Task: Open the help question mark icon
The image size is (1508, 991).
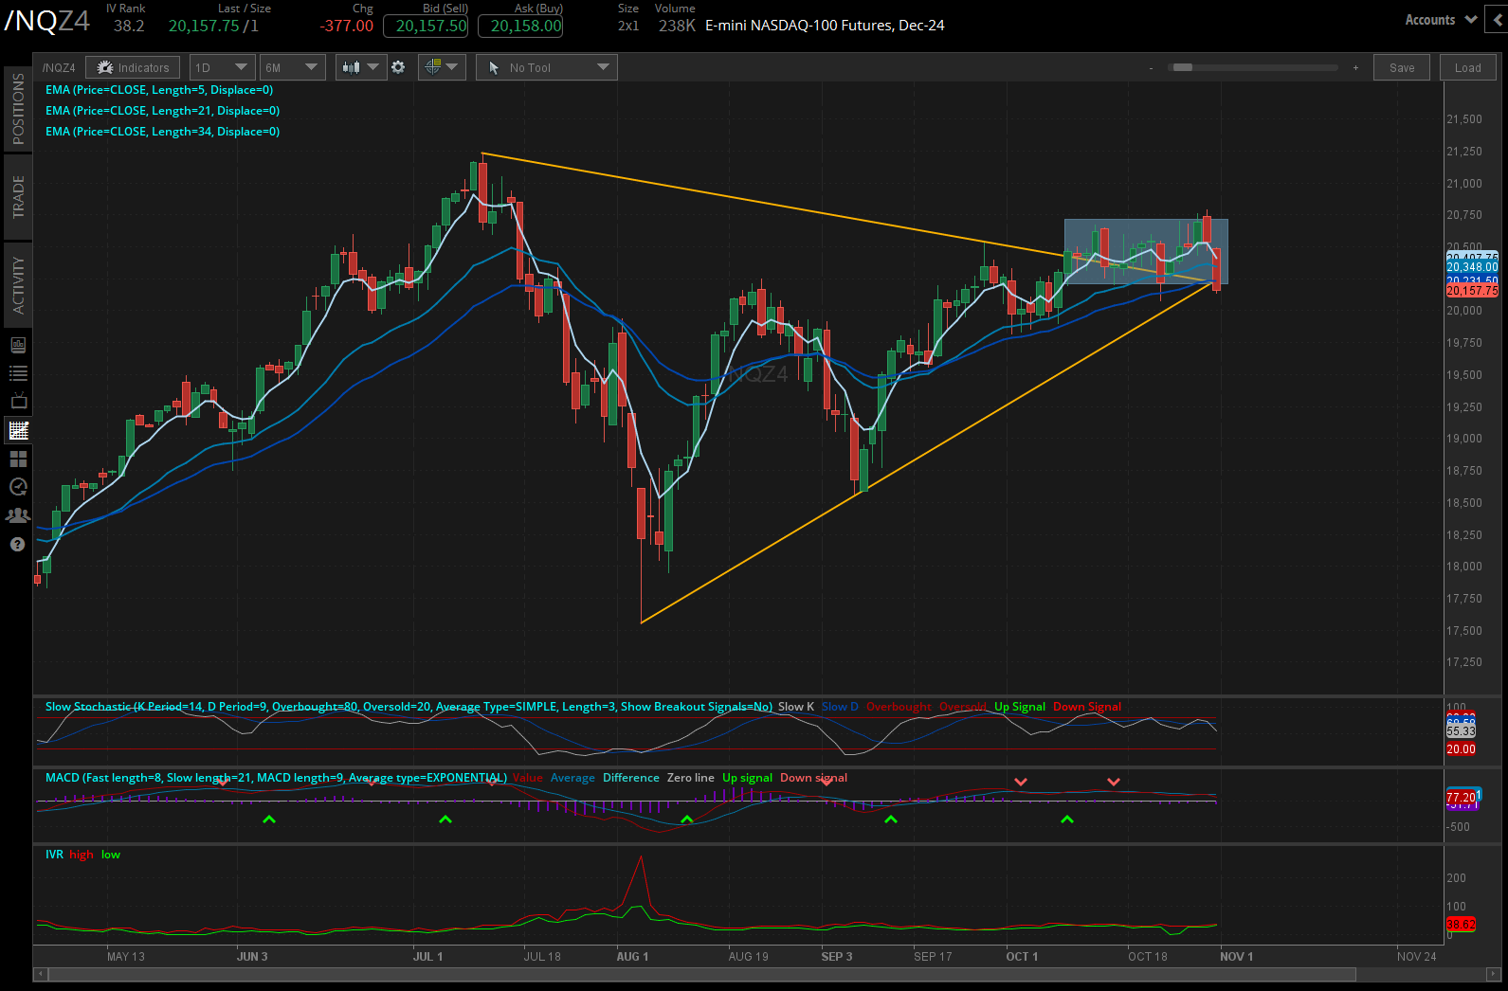Action: click(18, 544)
